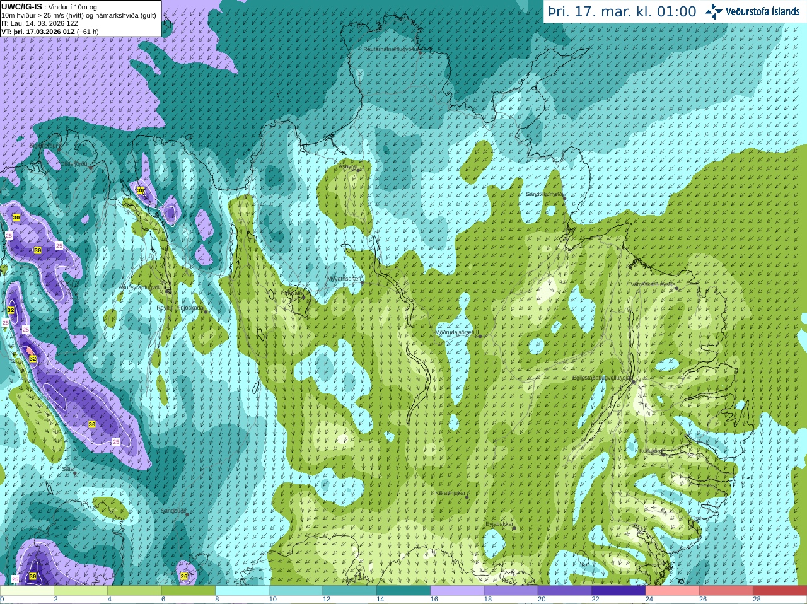Image resolution: width=807 pixels, height=604 pixels.
Task: Click the legend scale number 16
Action: coord(434,600)
